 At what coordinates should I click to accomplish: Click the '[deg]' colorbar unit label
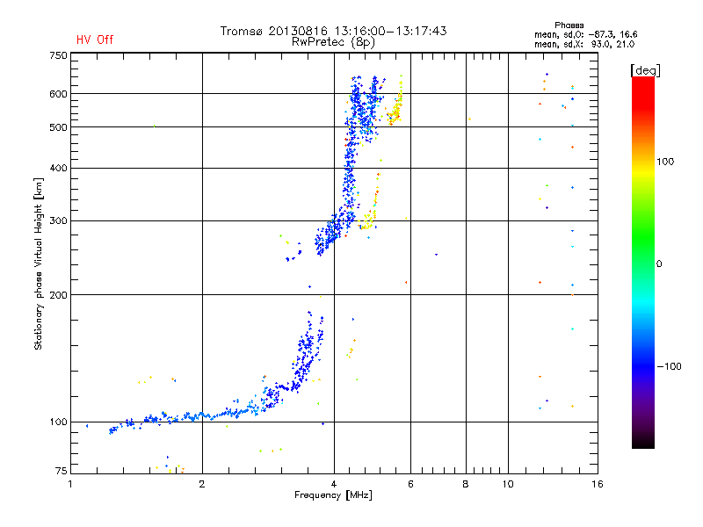tap(645, 70)
